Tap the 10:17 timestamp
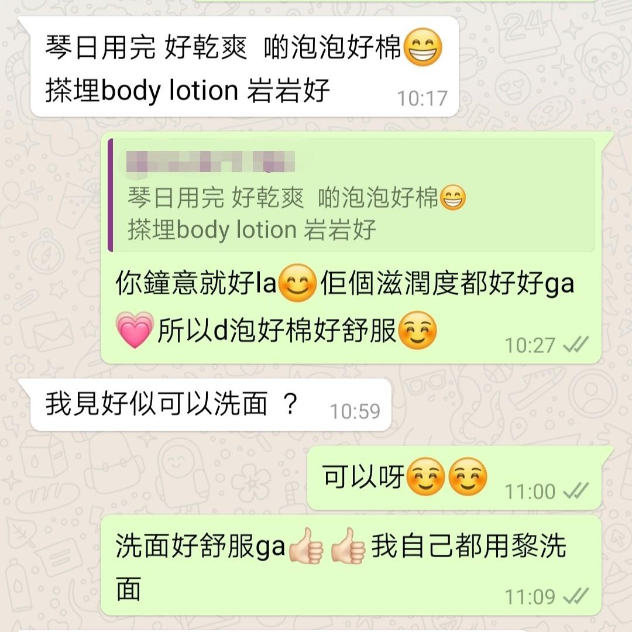 point(423,98)
